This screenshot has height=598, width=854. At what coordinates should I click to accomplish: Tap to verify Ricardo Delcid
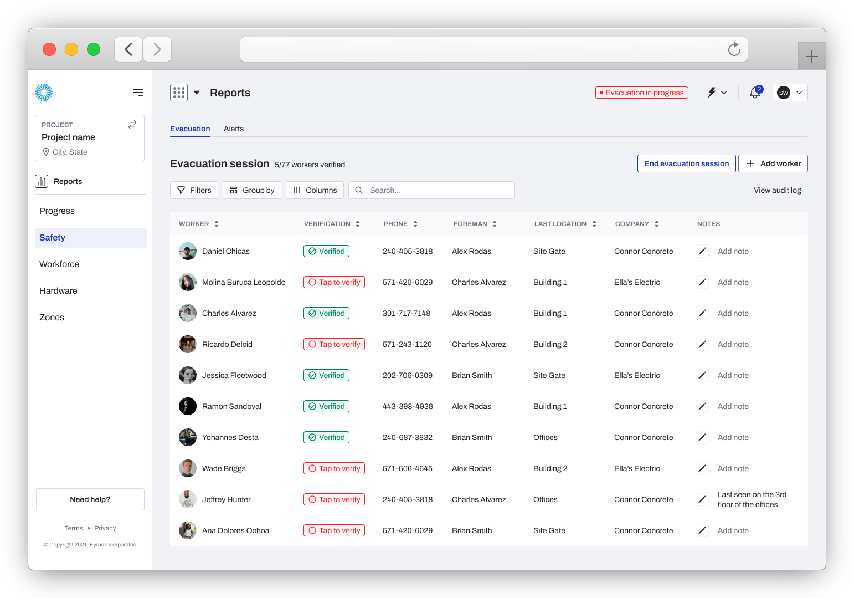tap(334, 344)
